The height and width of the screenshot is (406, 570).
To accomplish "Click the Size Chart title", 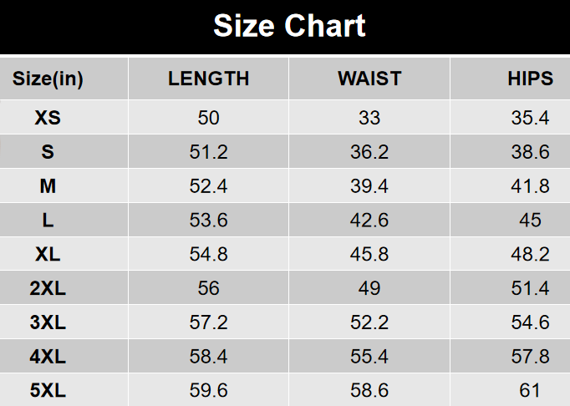I will click(289, 27).
